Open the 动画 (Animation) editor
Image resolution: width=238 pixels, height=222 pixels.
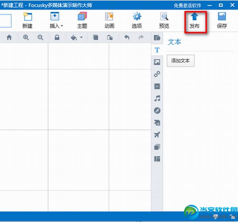(109, 20)
